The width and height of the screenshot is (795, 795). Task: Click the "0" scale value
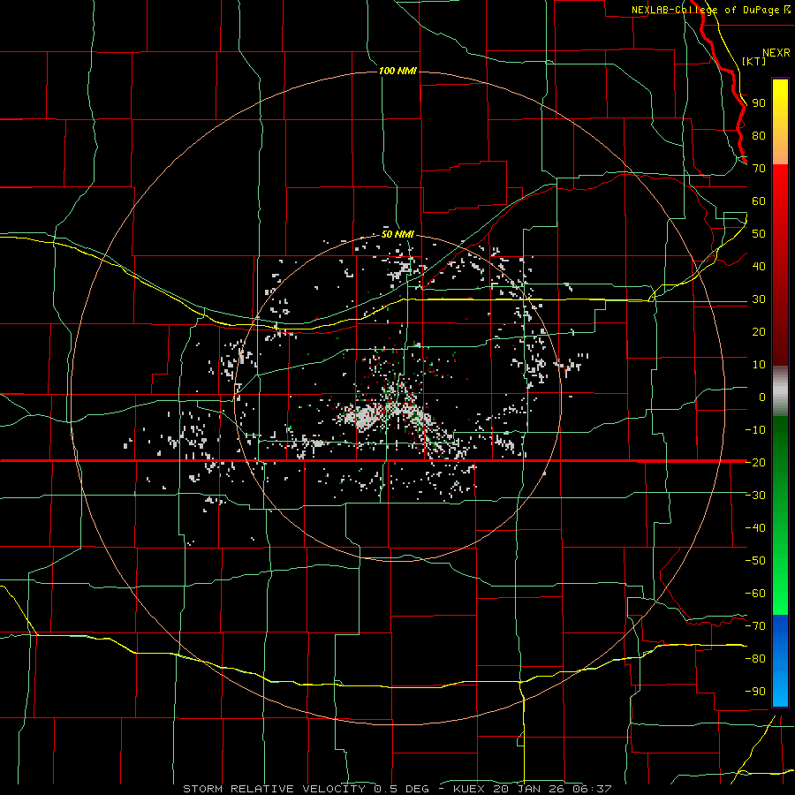tap(762, 397)
